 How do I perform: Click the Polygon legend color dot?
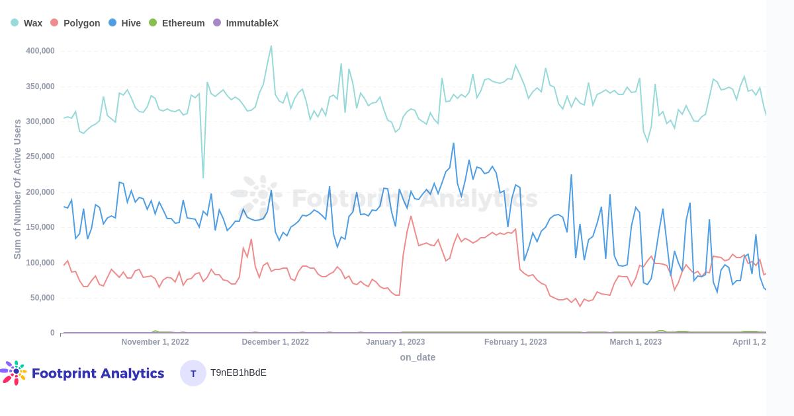click(54, 23)
